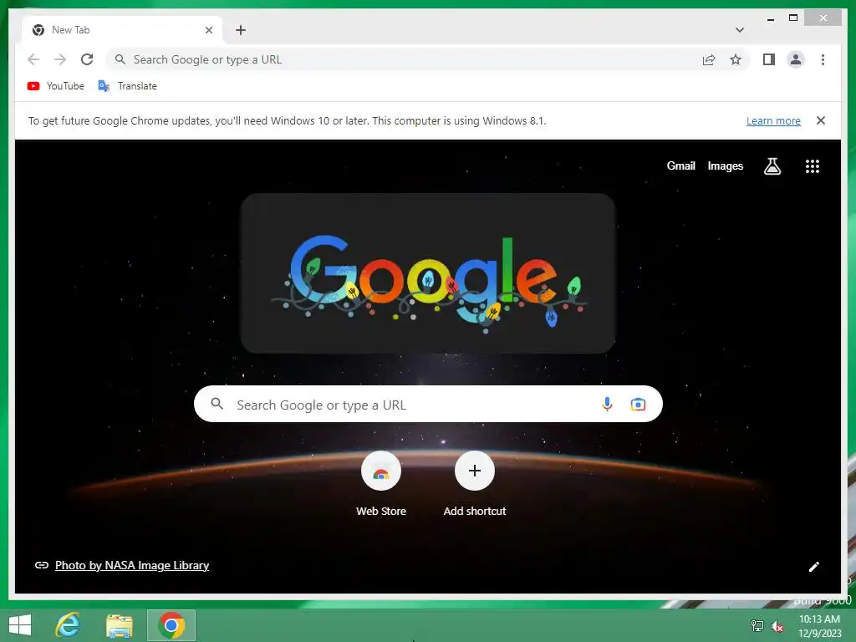Open File Explorer from taskbar
This screenshot has width=856, height=642.
119,625
